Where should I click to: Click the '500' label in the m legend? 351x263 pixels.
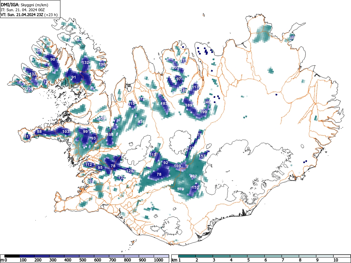(x=82, y=260)
